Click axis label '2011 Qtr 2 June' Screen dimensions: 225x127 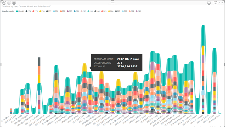click(x=11, y=119)
